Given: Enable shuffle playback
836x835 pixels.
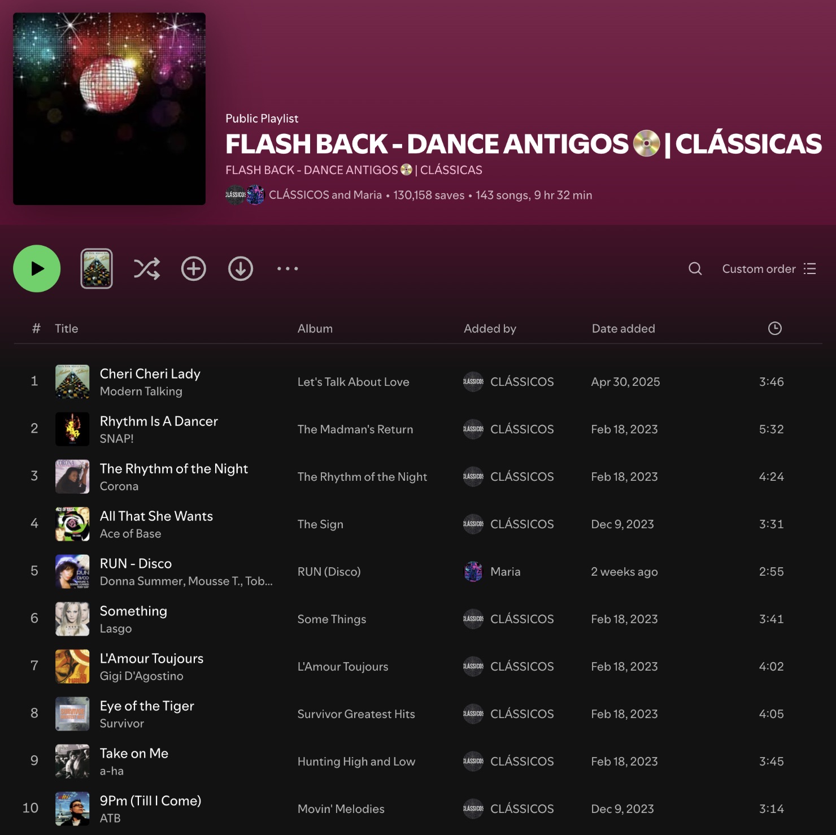Looking at the screenshot, I should coord(146,268).
